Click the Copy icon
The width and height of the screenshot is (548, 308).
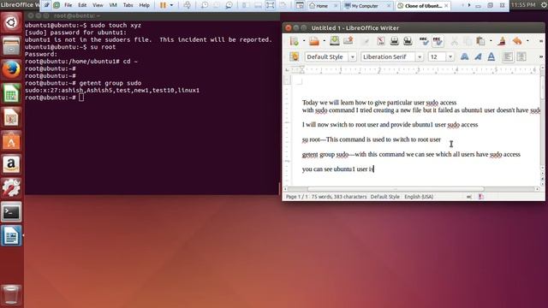click(x=468, y=41)
